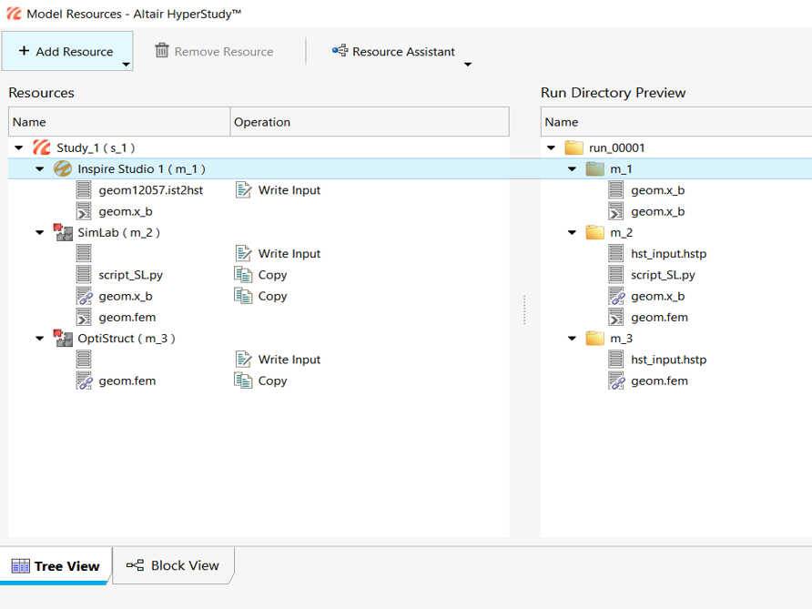Click the m_2 folder icon in preview

[x=595, y=232]
